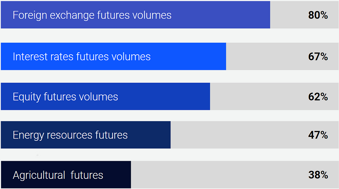The height and width of the screenshot is (189, 339).
Task: Click the Energy resources futures bar
Action: click(86, 135)
